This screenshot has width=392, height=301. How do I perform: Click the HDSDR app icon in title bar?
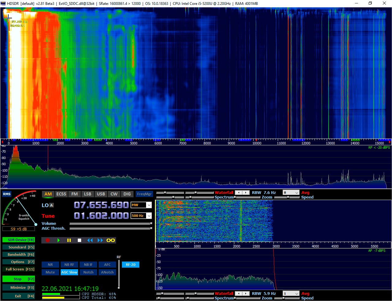click(3, 3)
